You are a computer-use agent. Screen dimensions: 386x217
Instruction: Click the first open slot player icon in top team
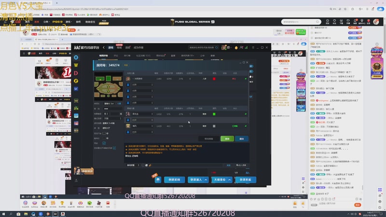pyautogui.click(x=128, y=85)
